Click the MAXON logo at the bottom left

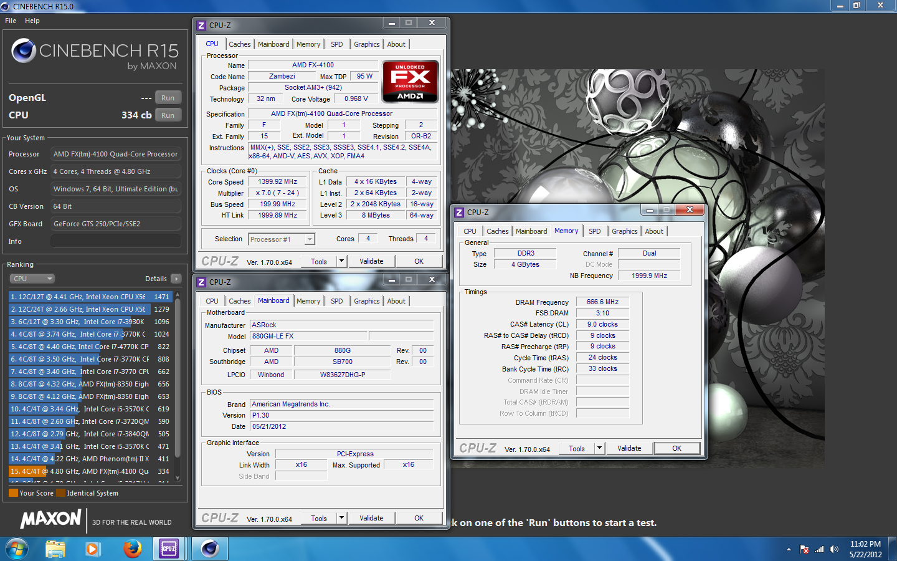[50, 519]
